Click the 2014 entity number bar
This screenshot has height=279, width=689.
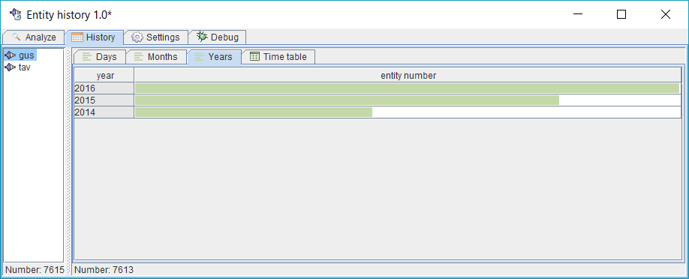point(254,112)
